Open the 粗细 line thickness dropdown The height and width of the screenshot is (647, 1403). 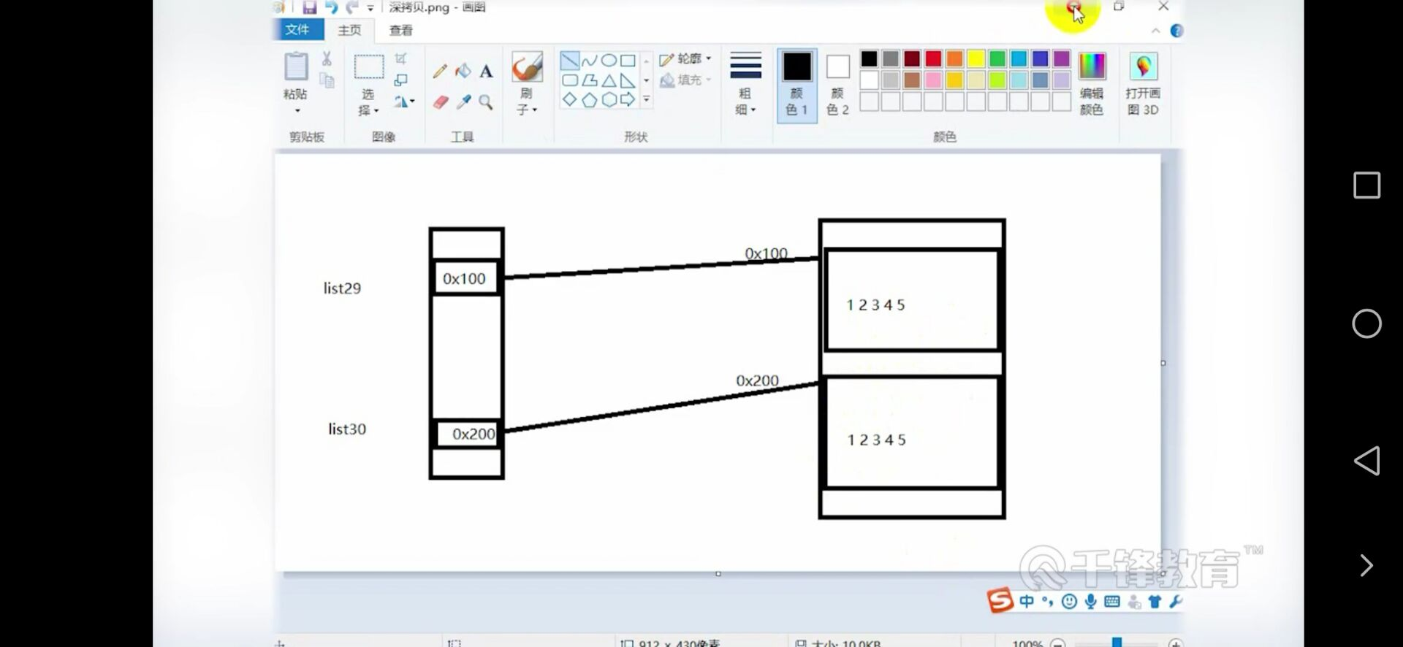pos(745,83)
